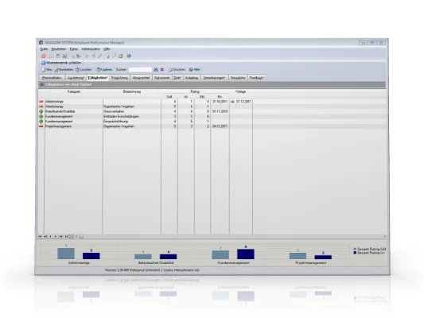424x318 pixels.
Task: Click the blue Hilfe help icon
Action: (x=191, y=70)
